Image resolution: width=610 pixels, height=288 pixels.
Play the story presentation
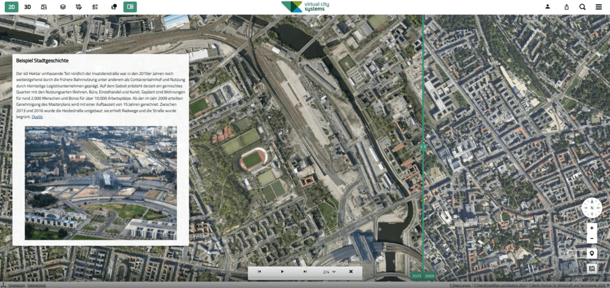[x=282, y=272]
